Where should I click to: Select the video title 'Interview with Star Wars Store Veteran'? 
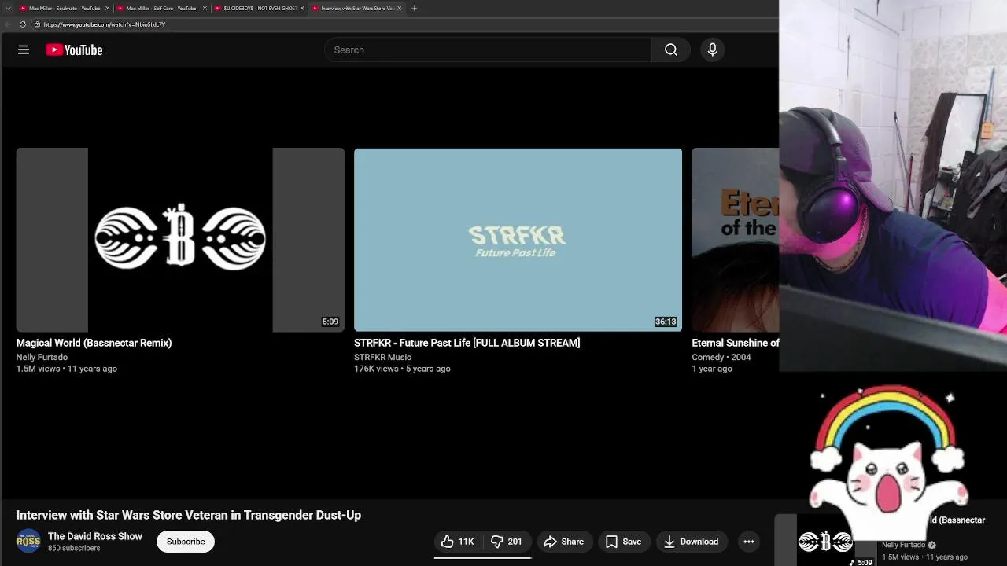pos(189,515)
